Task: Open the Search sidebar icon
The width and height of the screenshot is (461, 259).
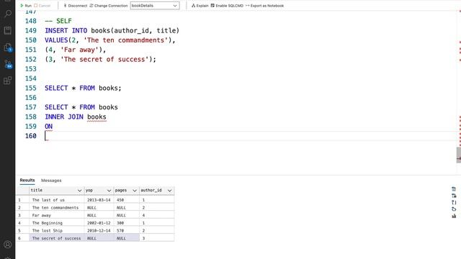Action: 8,14
